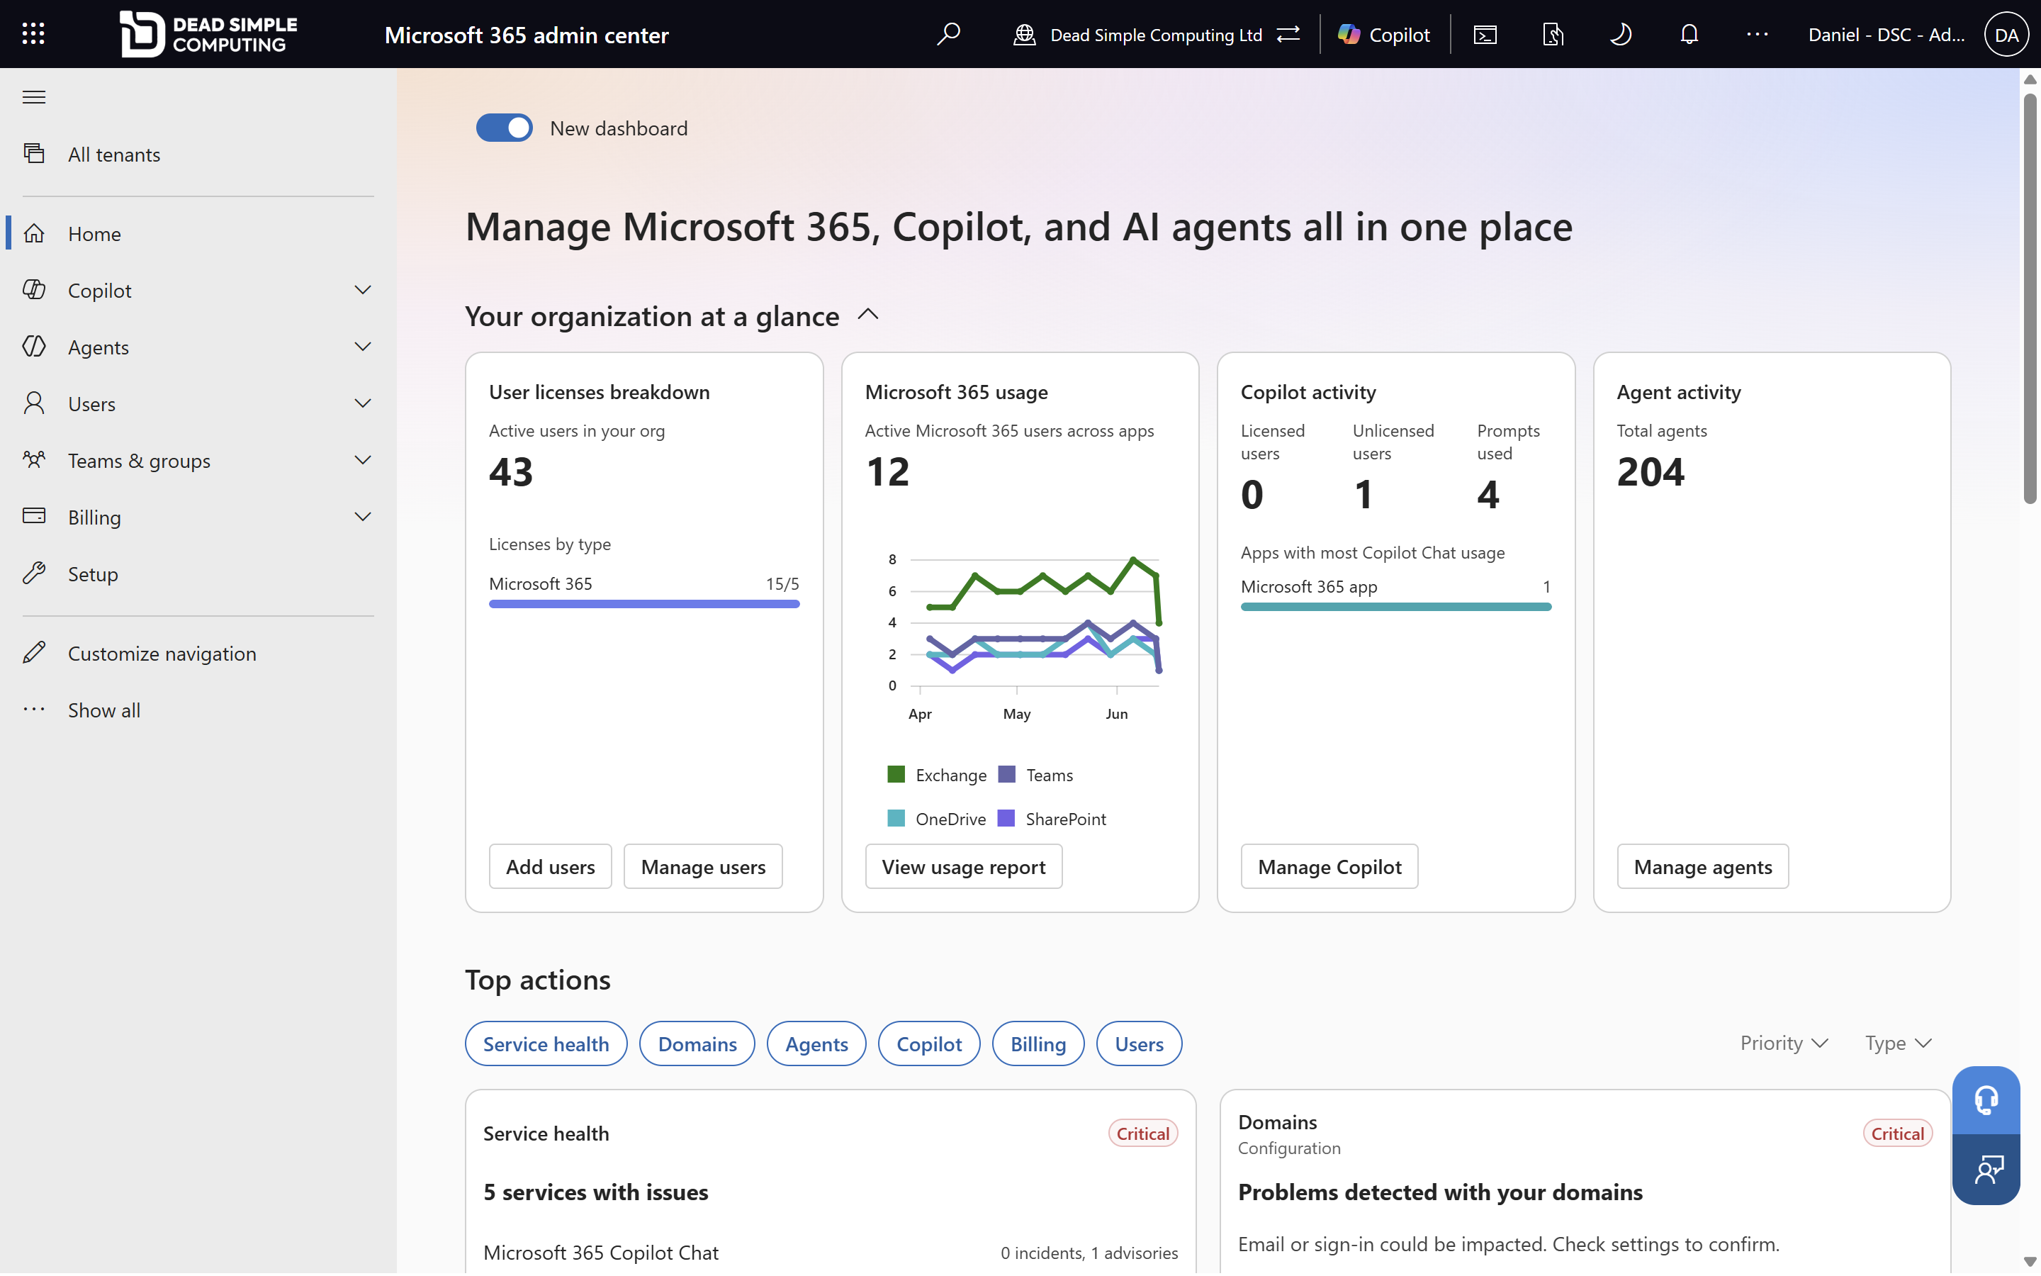
Task: Click the Critical badge on Service health
Action: [1143, 1134]
